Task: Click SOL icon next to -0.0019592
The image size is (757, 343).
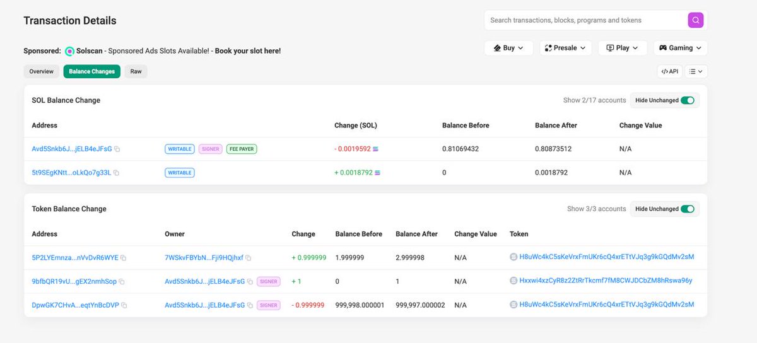Action: click(x=376, y=149)
